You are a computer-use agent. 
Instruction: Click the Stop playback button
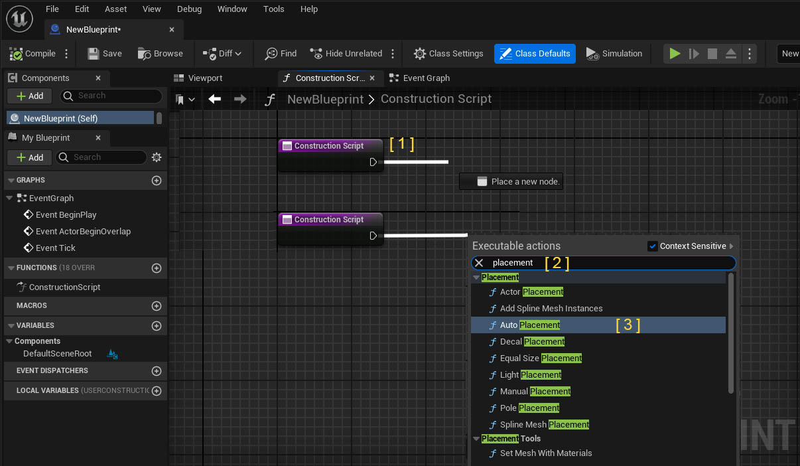point(712,54)
